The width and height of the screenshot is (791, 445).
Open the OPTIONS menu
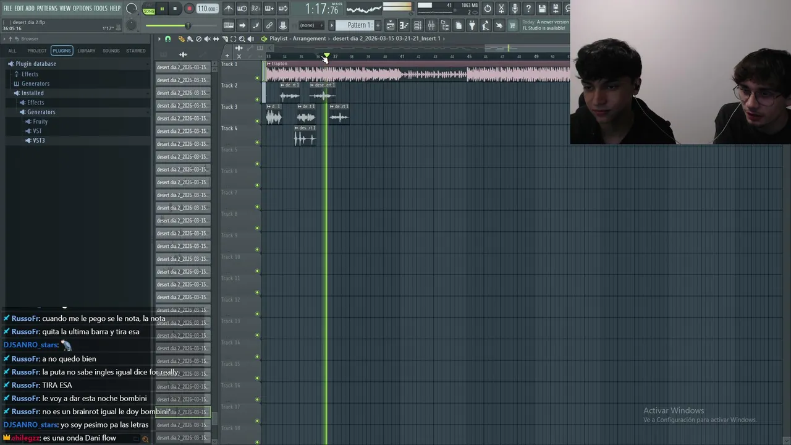click(82, 8)
